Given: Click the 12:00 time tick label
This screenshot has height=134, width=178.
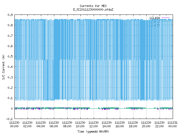Looking at the screenshot, I should [x=93, y=126].
